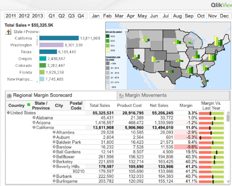The width and height of the screenshot is (232, 186).
Task: Click the Auburn margin gauge bar
Action: [211, 137]
